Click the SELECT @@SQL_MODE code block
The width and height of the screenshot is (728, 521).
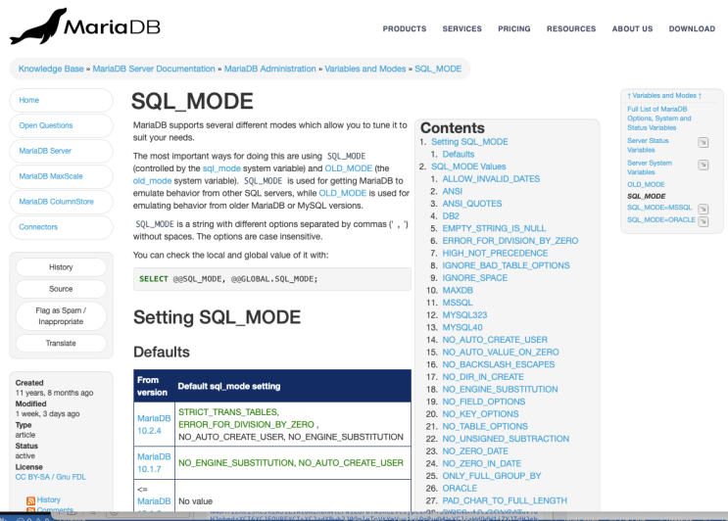click(x=272, y=279)
